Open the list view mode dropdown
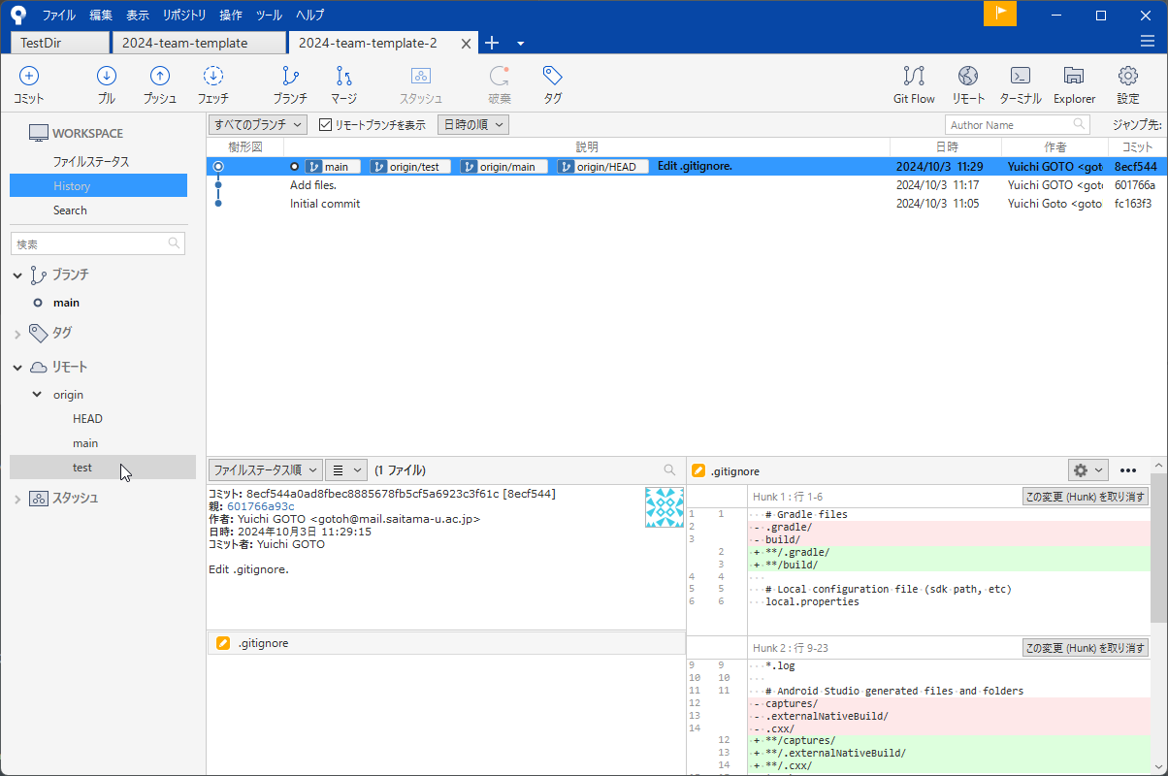 tap(345, 470)
